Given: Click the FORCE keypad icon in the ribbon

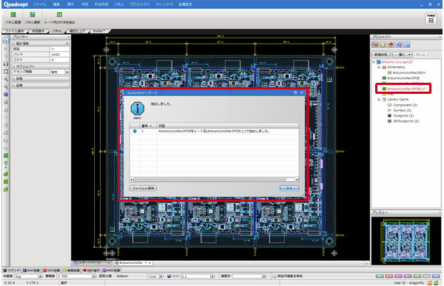Looking at the screenshot, I should click(x=431, y=18).
